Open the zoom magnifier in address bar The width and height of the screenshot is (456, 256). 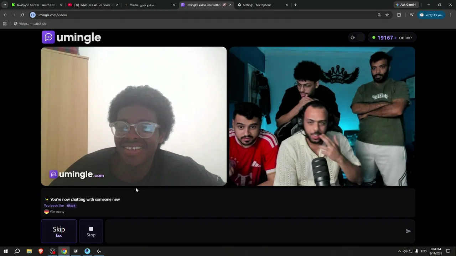click(x=379, y=15)
